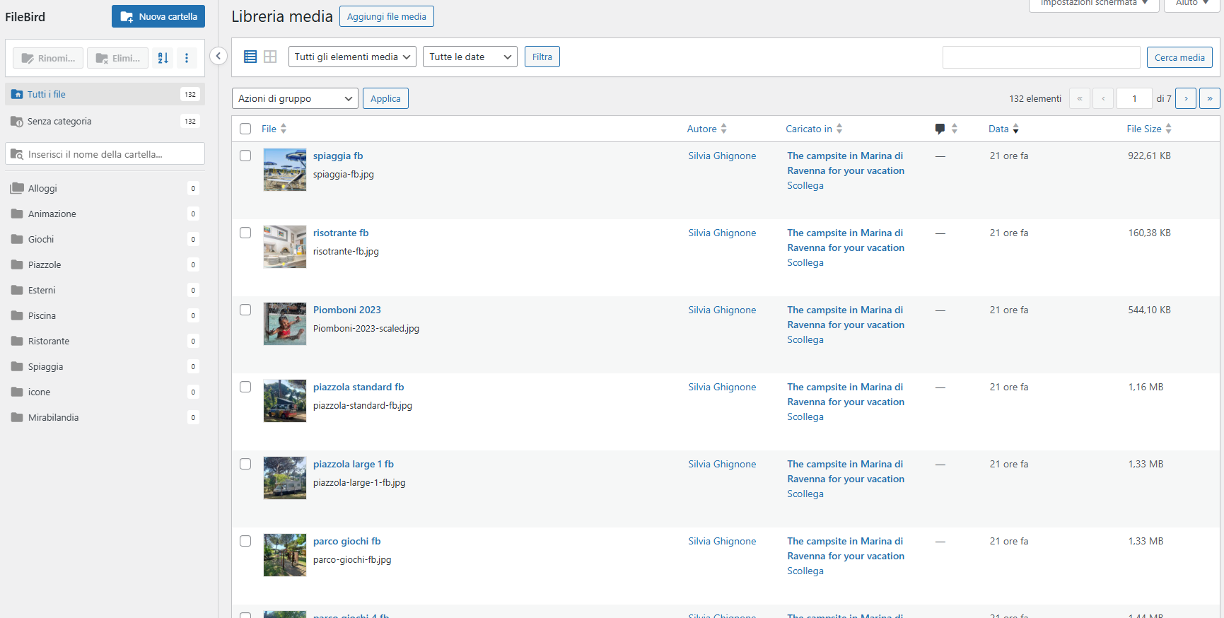
Task: Go to next page arrow
Action: pos(1185,98)
